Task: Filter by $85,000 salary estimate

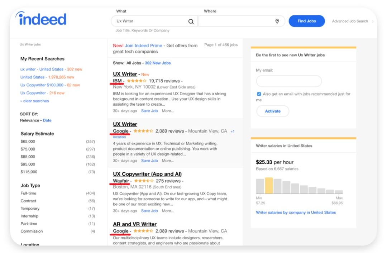Action: 28,157
